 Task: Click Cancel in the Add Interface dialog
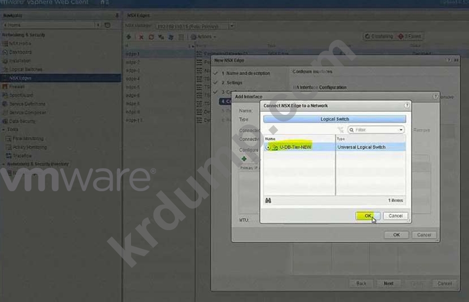[424, 235]
